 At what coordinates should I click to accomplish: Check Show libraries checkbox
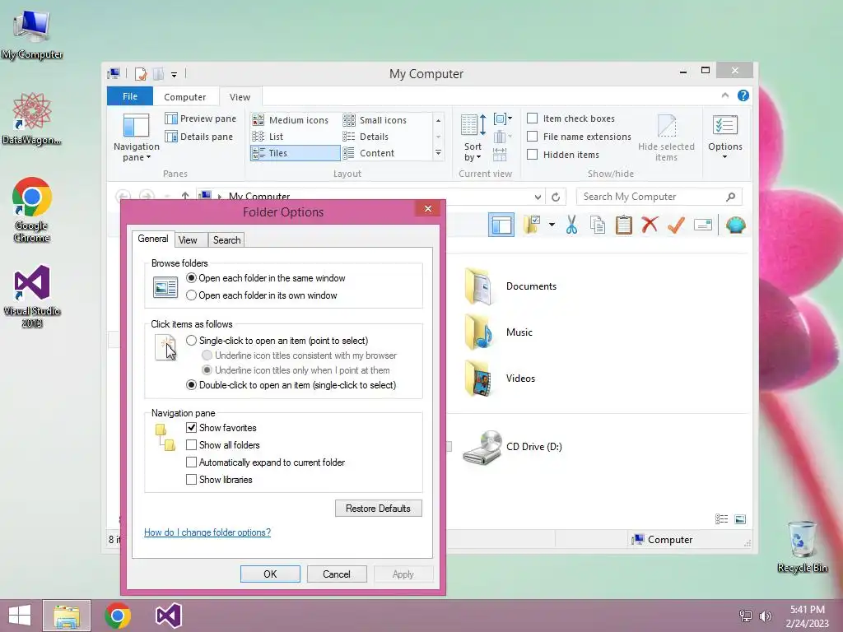coord(191,480)
